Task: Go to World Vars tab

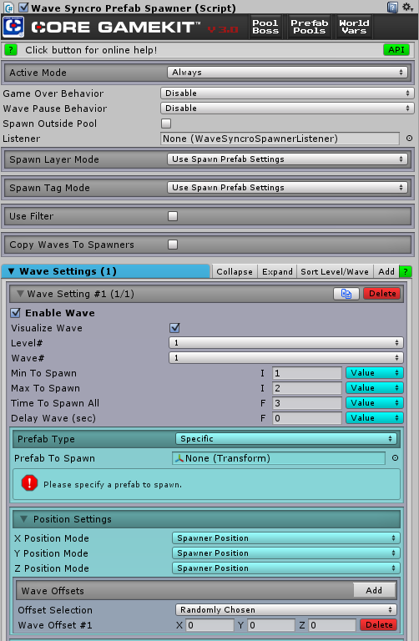Action: point(354,27)
